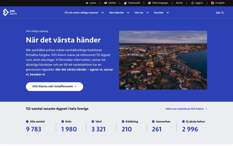The width and height of the screenshot is (233, 146).
Task: Open the Kontakt menu
Action: point(159,13)
